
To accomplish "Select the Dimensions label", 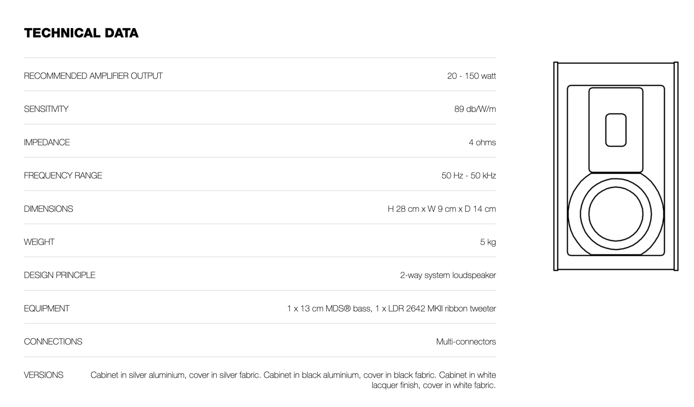I will pyautogui.click(x=48, y=209).
